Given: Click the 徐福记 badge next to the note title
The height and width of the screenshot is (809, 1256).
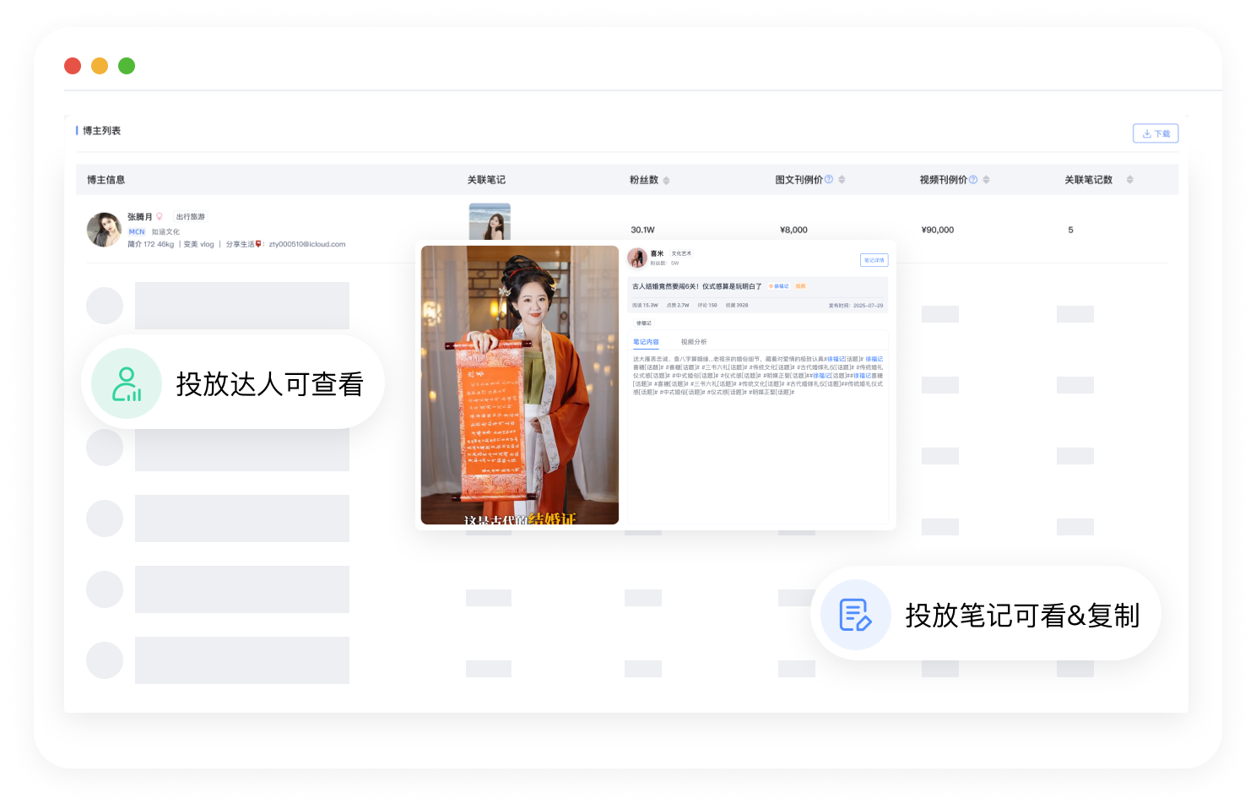Looking at the screenshot, I should pos(779,286).
